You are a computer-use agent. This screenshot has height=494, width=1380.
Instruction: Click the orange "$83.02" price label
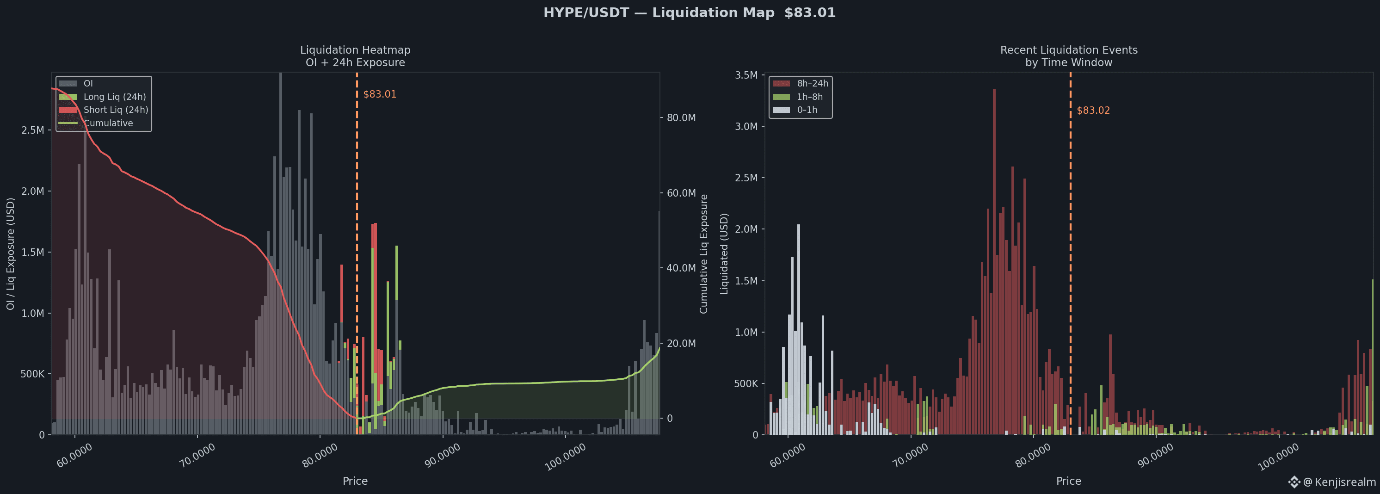pos(1093,111)
